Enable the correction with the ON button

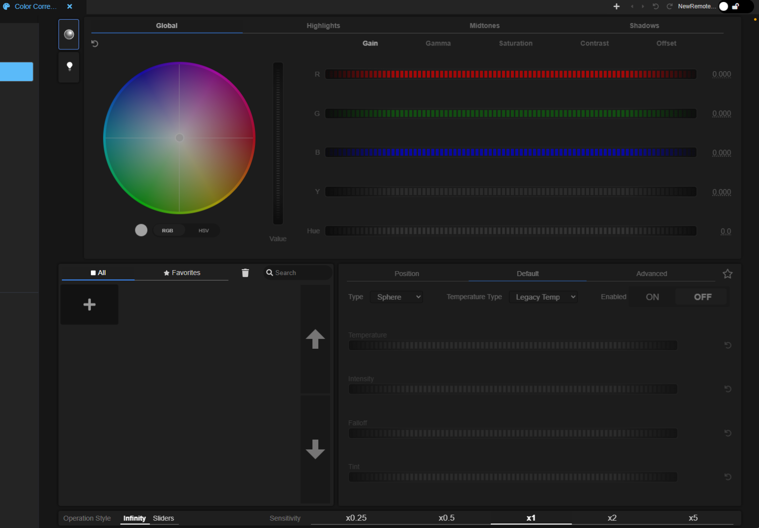652,296
